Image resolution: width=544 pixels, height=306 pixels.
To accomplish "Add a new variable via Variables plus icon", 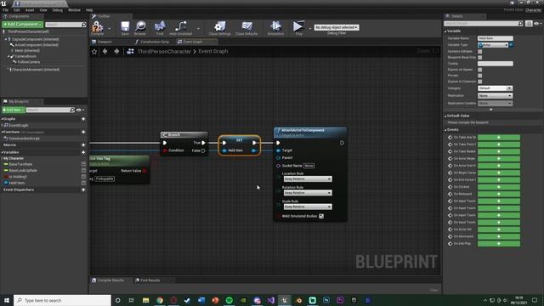I will pyautogui.click(x=83, y=152).
